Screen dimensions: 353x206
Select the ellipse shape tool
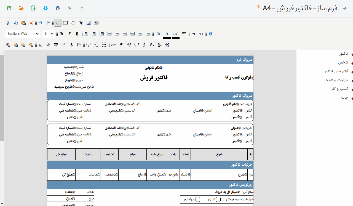tap(73, 23)
